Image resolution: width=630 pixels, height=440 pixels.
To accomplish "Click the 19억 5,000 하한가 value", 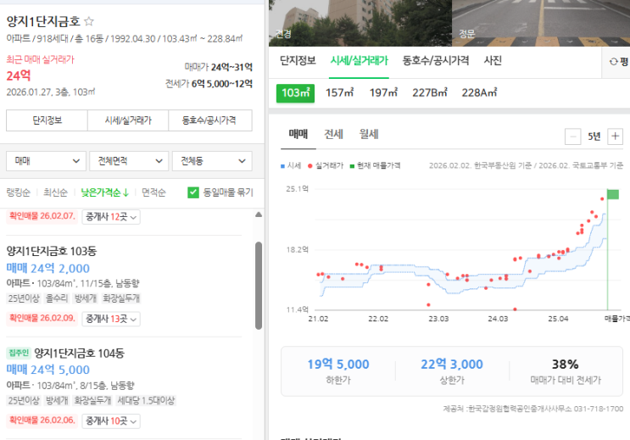I will coord(338,365).
